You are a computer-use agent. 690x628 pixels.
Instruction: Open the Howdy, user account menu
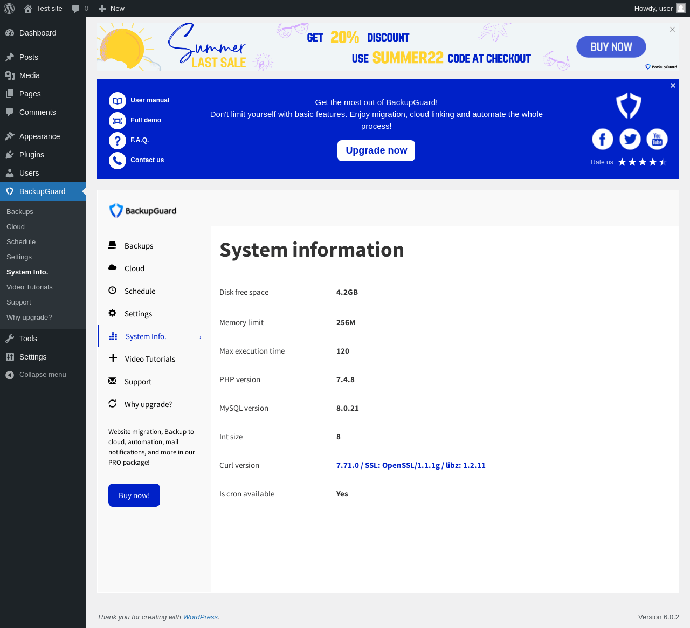click(659, 9)
